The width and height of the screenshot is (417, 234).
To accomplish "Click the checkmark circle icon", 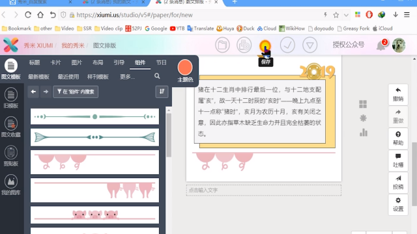I will tap(287, 45).
